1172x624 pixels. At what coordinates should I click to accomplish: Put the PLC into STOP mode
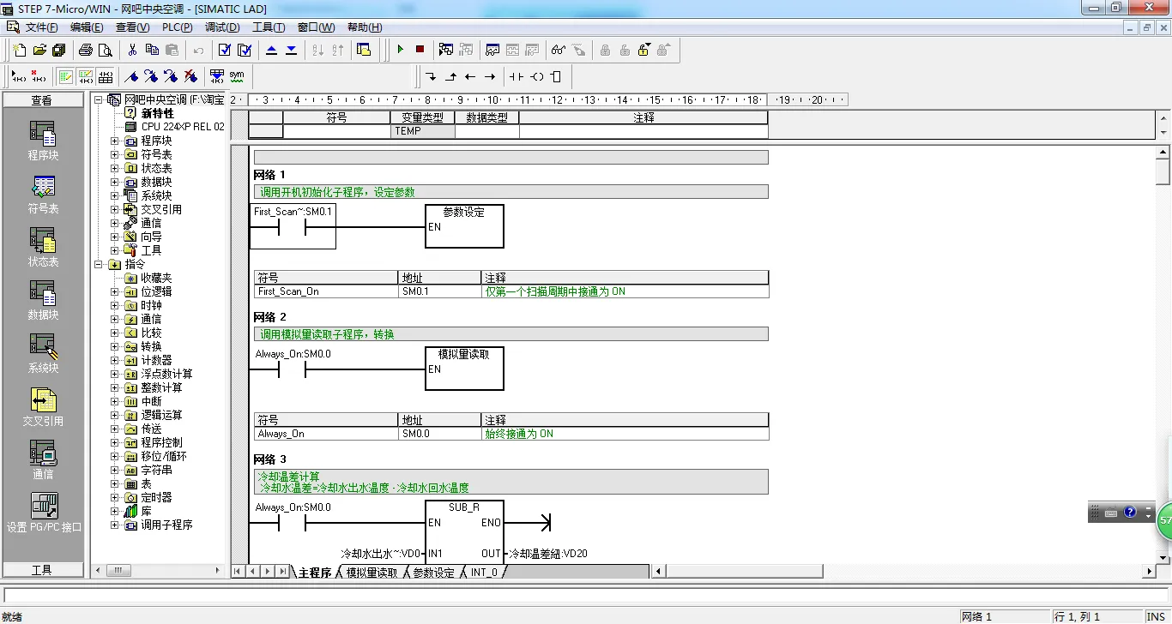point(420,50)
